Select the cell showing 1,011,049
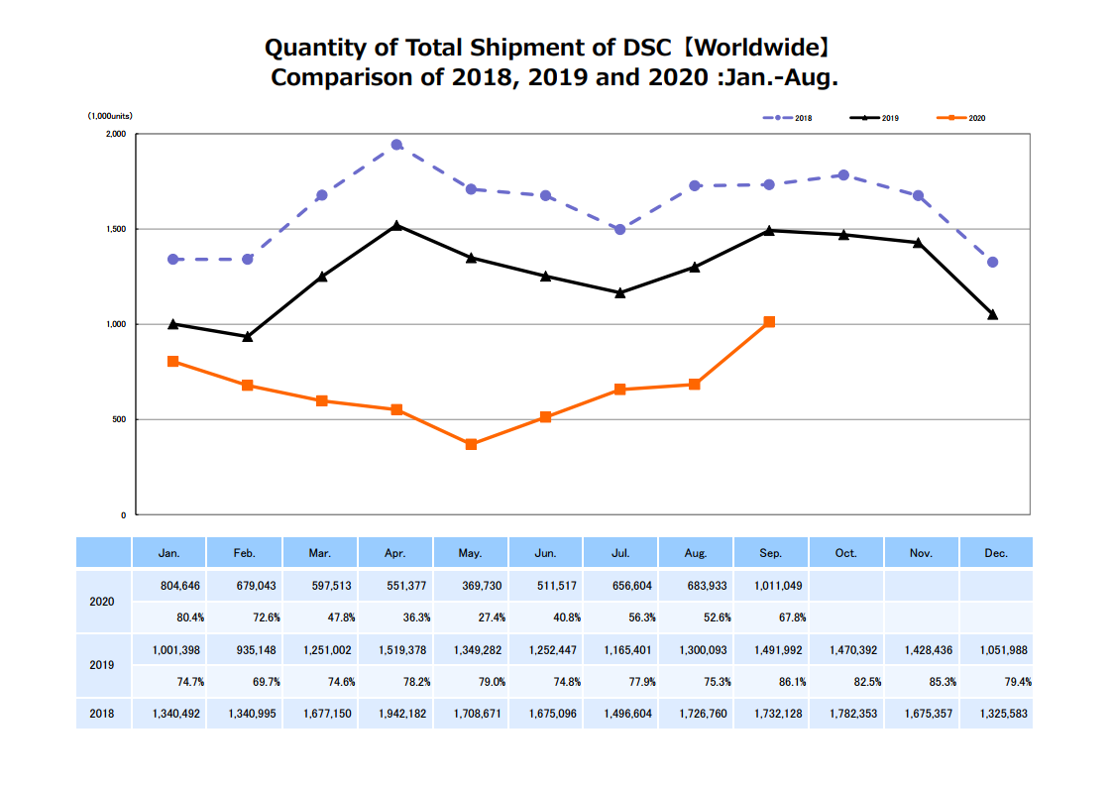Image resolution: width=1112 pixels, height=786 pixels. click(x=772, y=586)
